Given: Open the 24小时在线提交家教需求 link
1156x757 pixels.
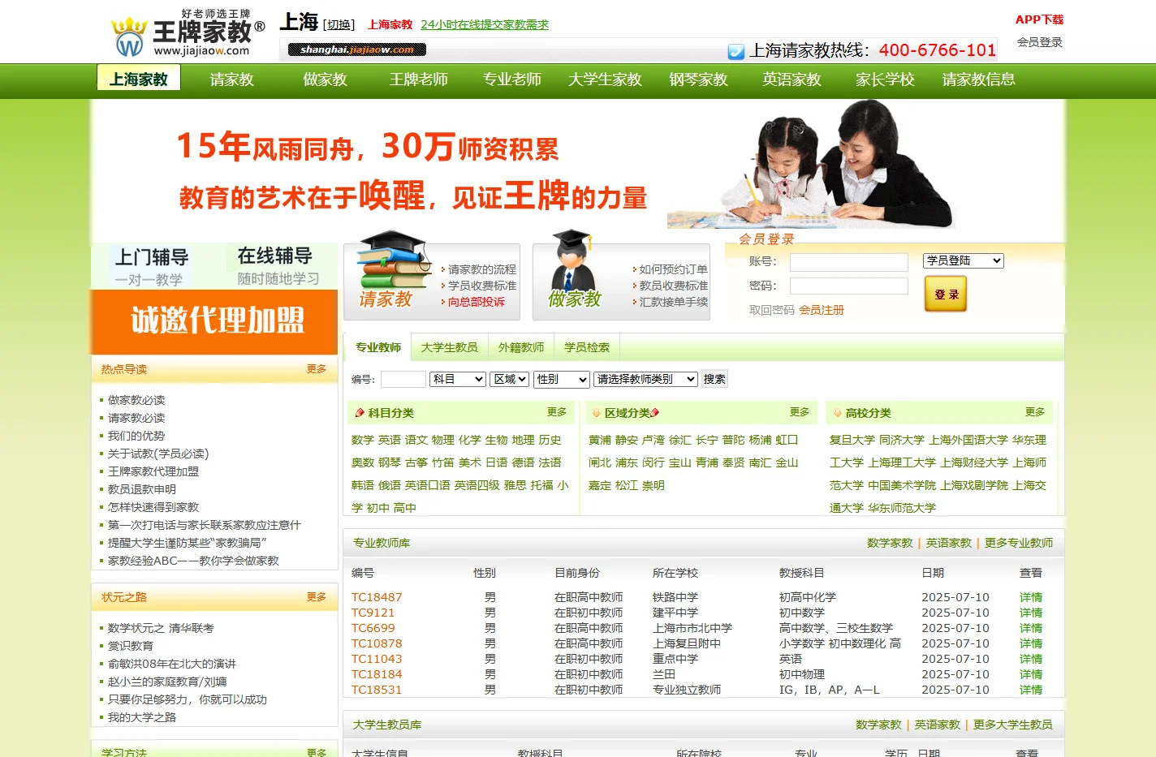Looking at the screenshot, I should pyautogui.click(x=485, y=24).
